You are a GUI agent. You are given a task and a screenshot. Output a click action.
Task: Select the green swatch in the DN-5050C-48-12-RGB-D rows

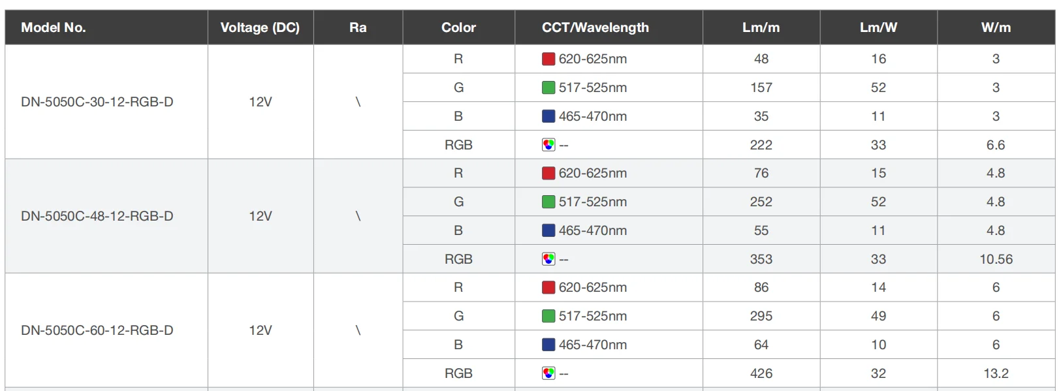click(x=548, y=202)
